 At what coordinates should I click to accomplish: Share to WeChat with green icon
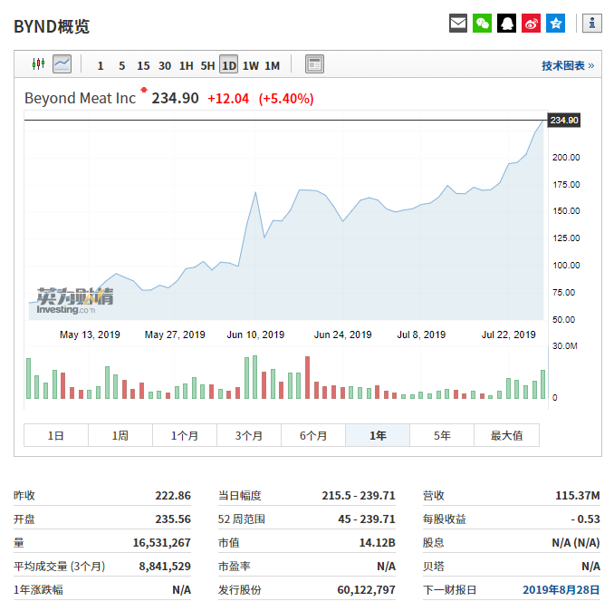tap(482, 24)
